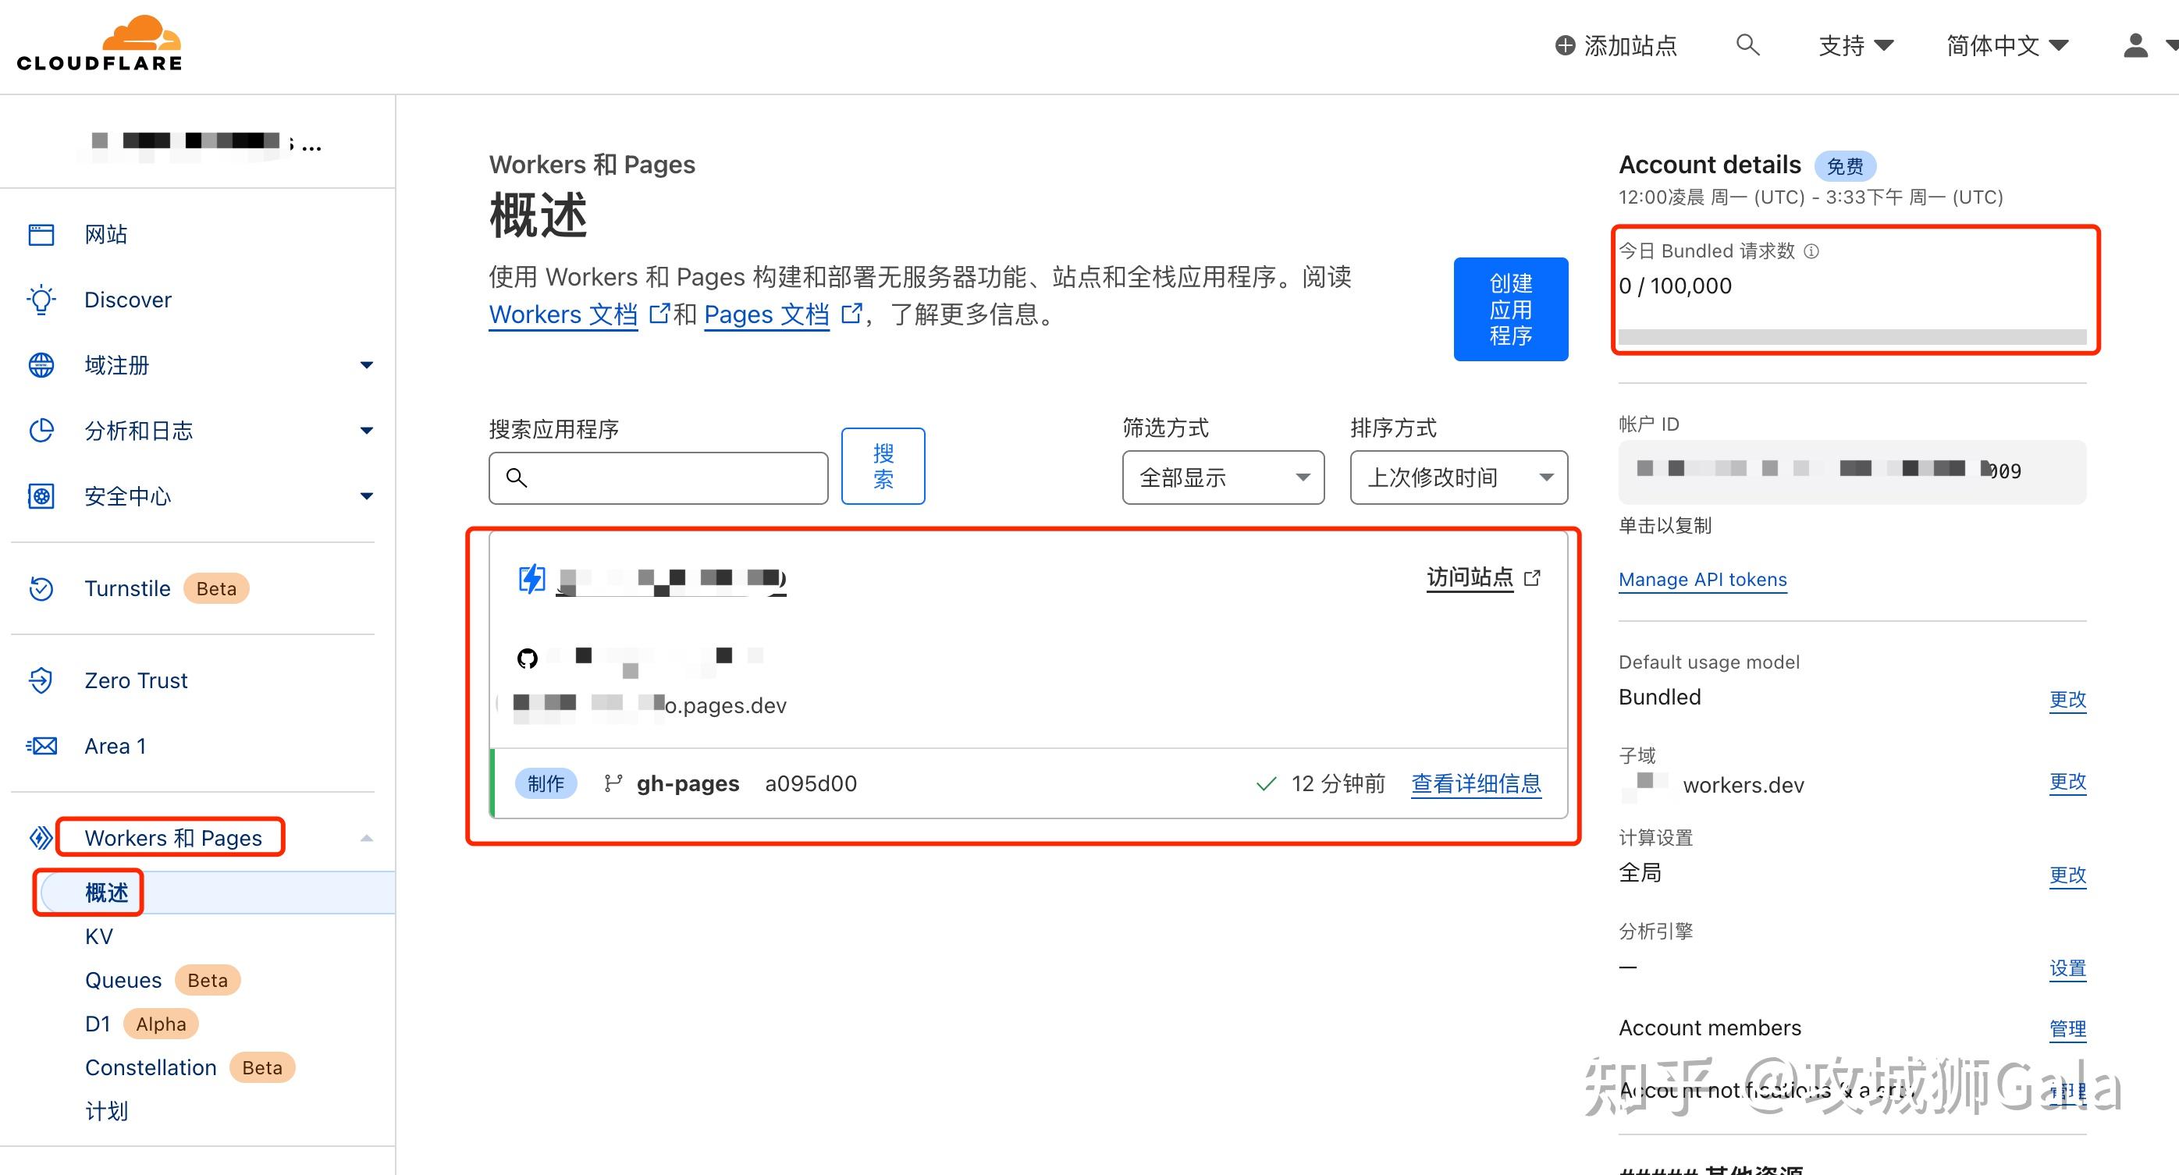This screenshot has height=1175, width=2179.
Task: Click the external link icon beside 访问站点
Action: point(1532,578)
